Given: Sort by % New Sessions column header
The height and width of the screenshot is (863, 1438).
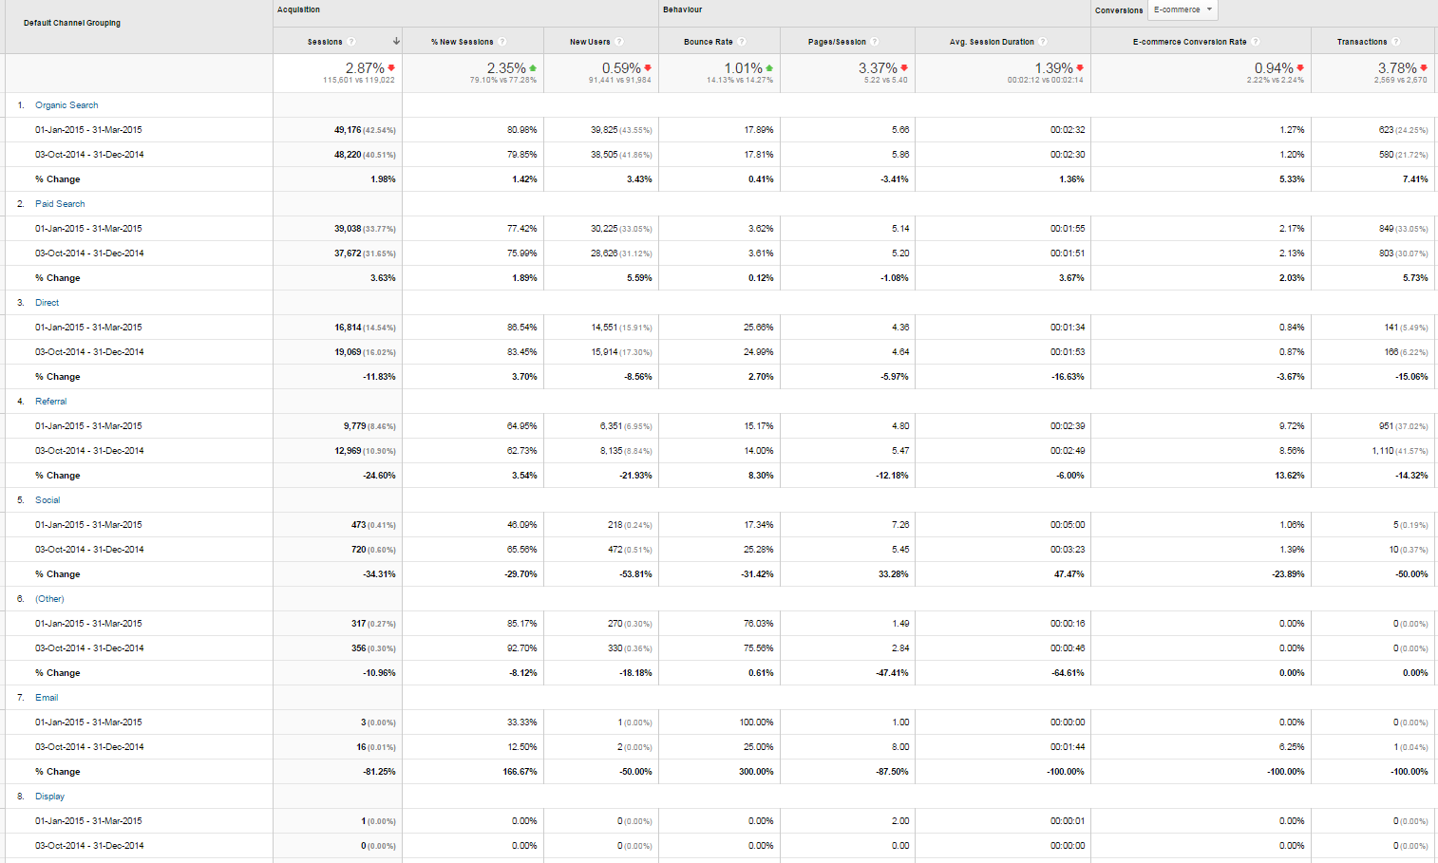Looking at the screenshot, I should (462, 42).
